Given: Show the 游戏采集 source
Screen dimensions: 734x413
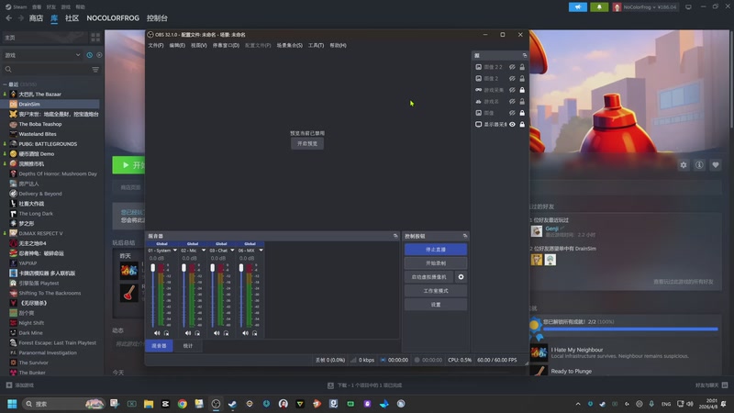Looking at the screenshot, I should 512,90.
